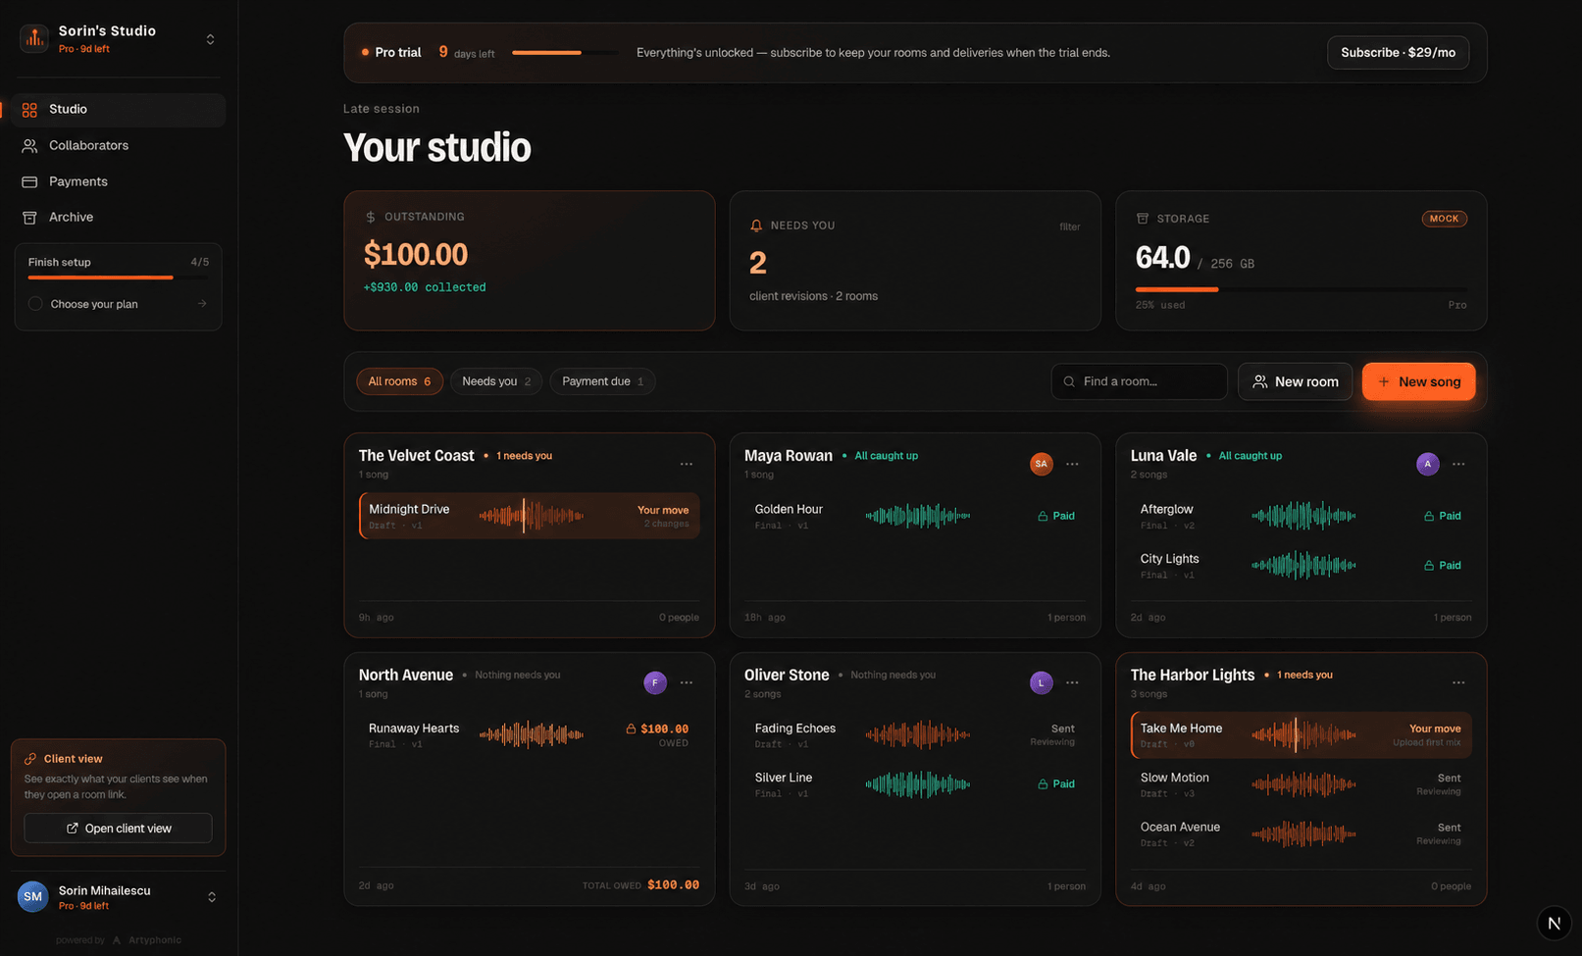
Task: Click the A avatar on Luna Vale
Action: [1428, 464]
